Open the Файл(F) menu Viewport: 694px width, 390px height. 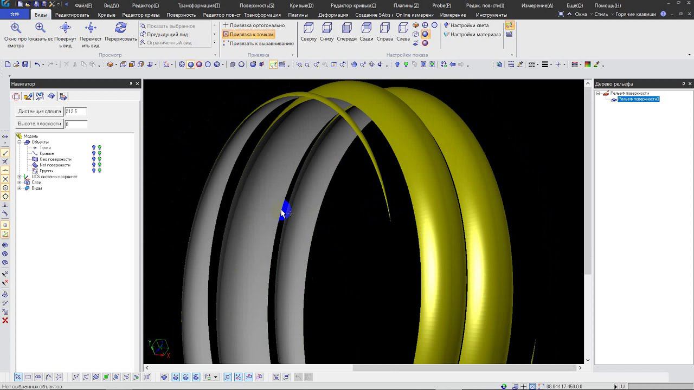point(83,5)
